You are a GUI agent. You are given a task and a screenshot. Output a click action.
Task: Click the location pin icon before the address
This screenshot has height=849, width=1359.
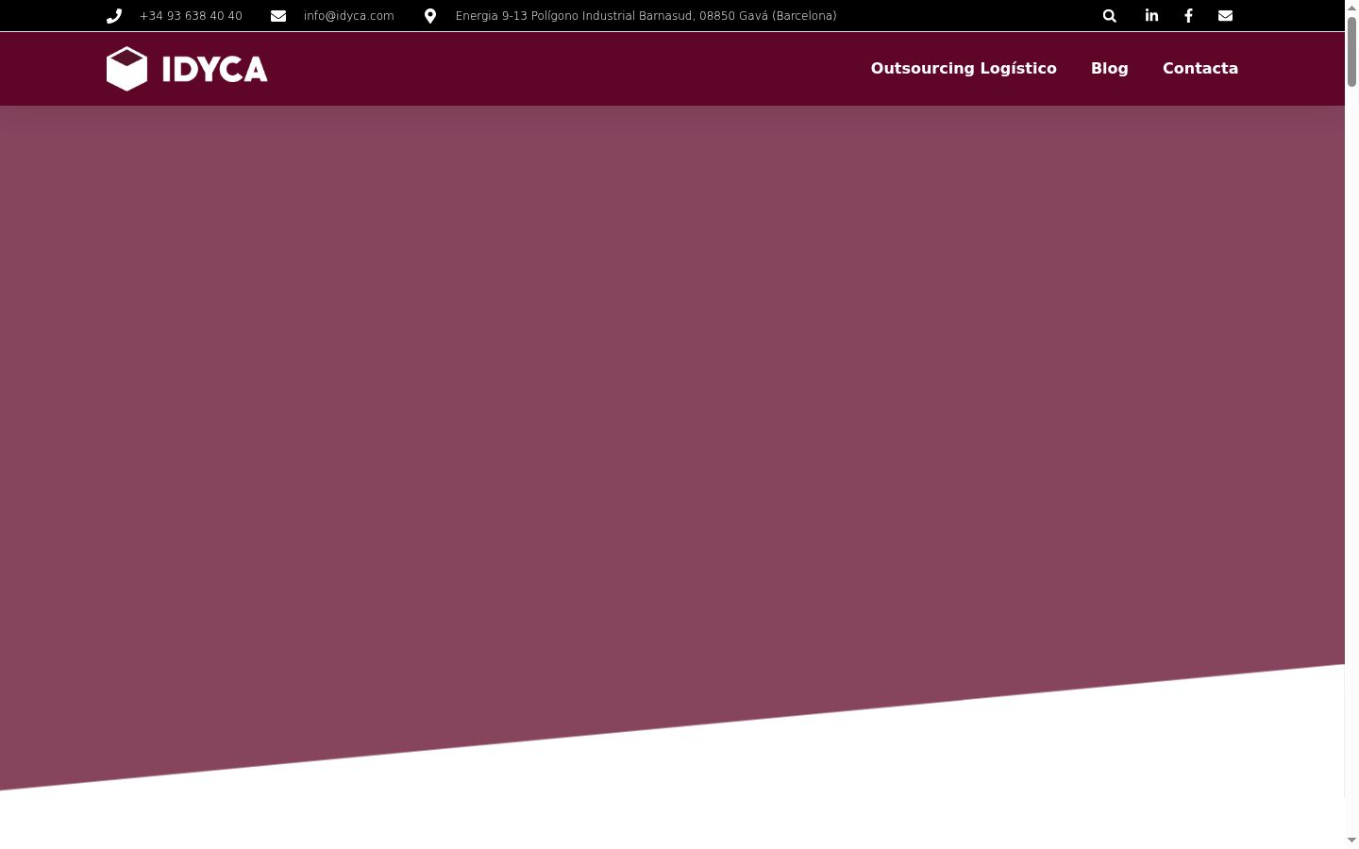click(x=430, y=16)
